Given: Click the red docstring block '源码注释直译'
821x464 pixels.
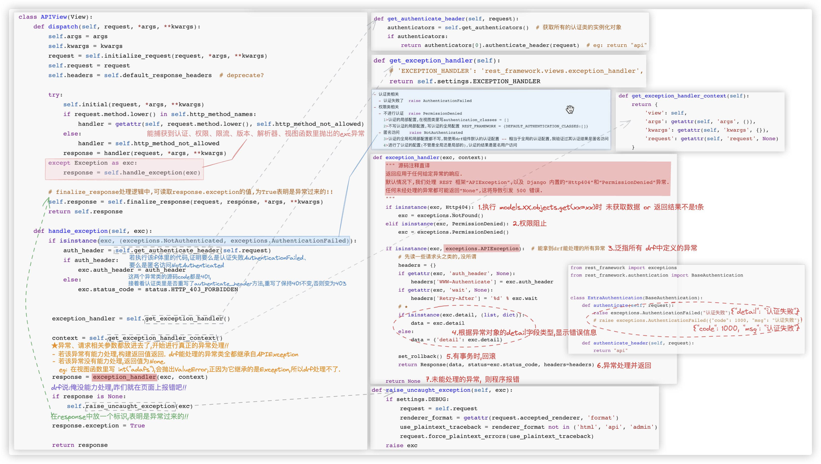Looking at the screenshot, I should pos(528,178).
